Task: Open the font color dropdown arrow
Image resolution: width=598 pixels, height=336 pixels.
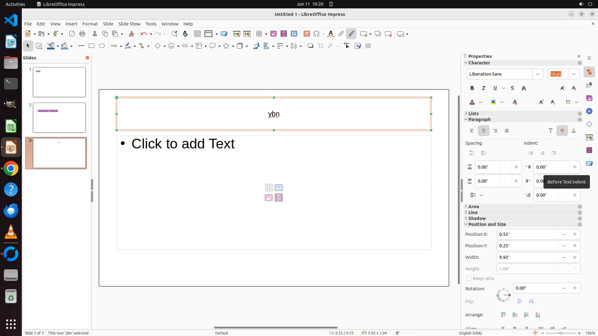Action: 481,102
